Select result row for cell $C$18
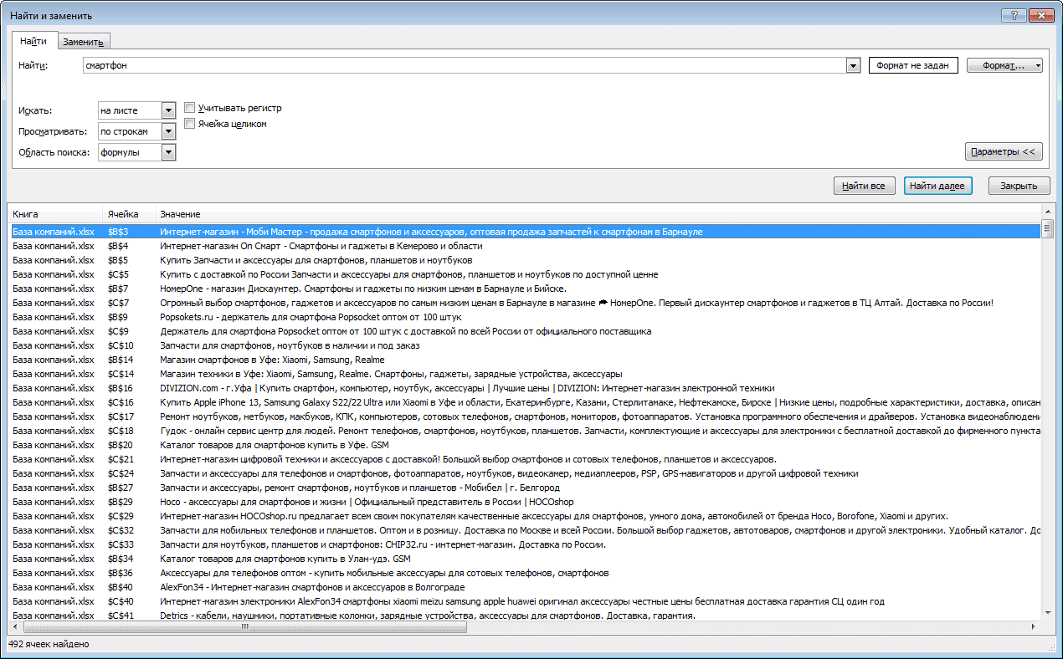 click(525, 431)
